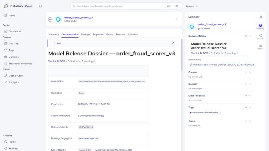The height and width of the screenshot is (151, 269).
Task: Collapse the Data Products section chevron
Action: pos(250,96)
